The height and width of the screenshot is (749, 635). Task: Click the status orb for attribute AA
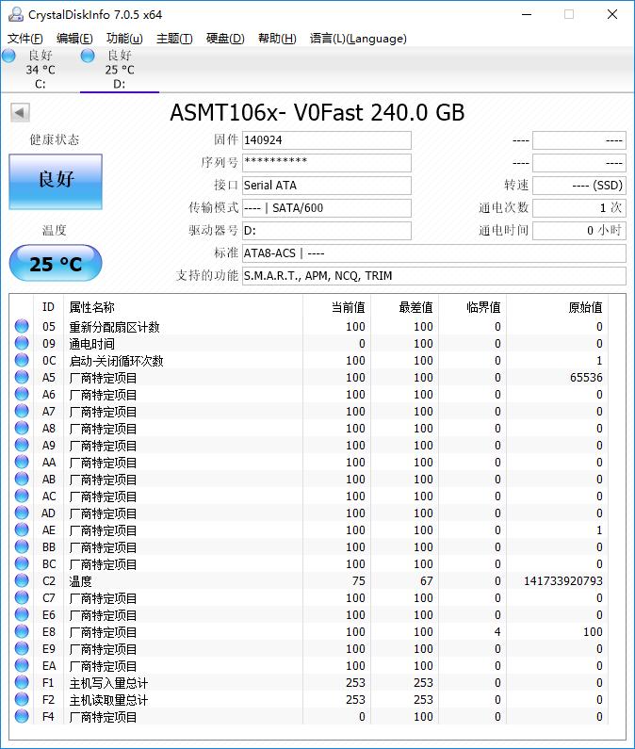tap(22, 462)
